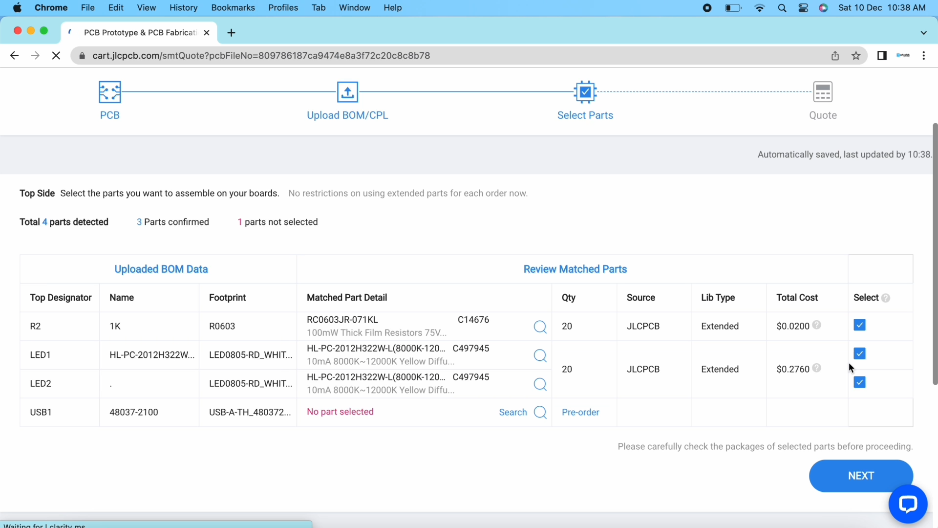
Task: Click the Upload BOM/CPL step label
Action: click(x=347, y=115)
